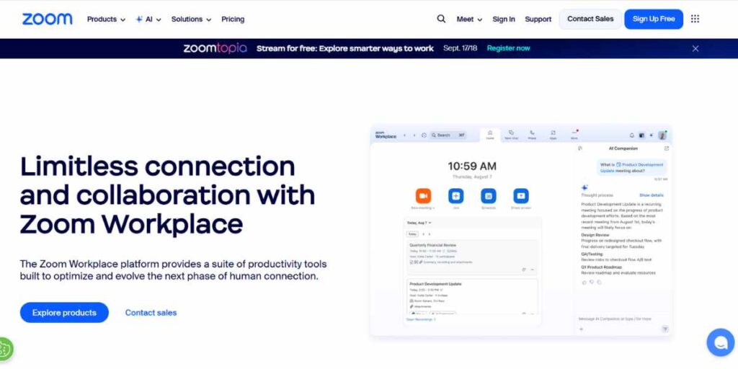738x369 pixels.
Task: Open the Product Development Update meeting card
Action: tap(472, 296)
